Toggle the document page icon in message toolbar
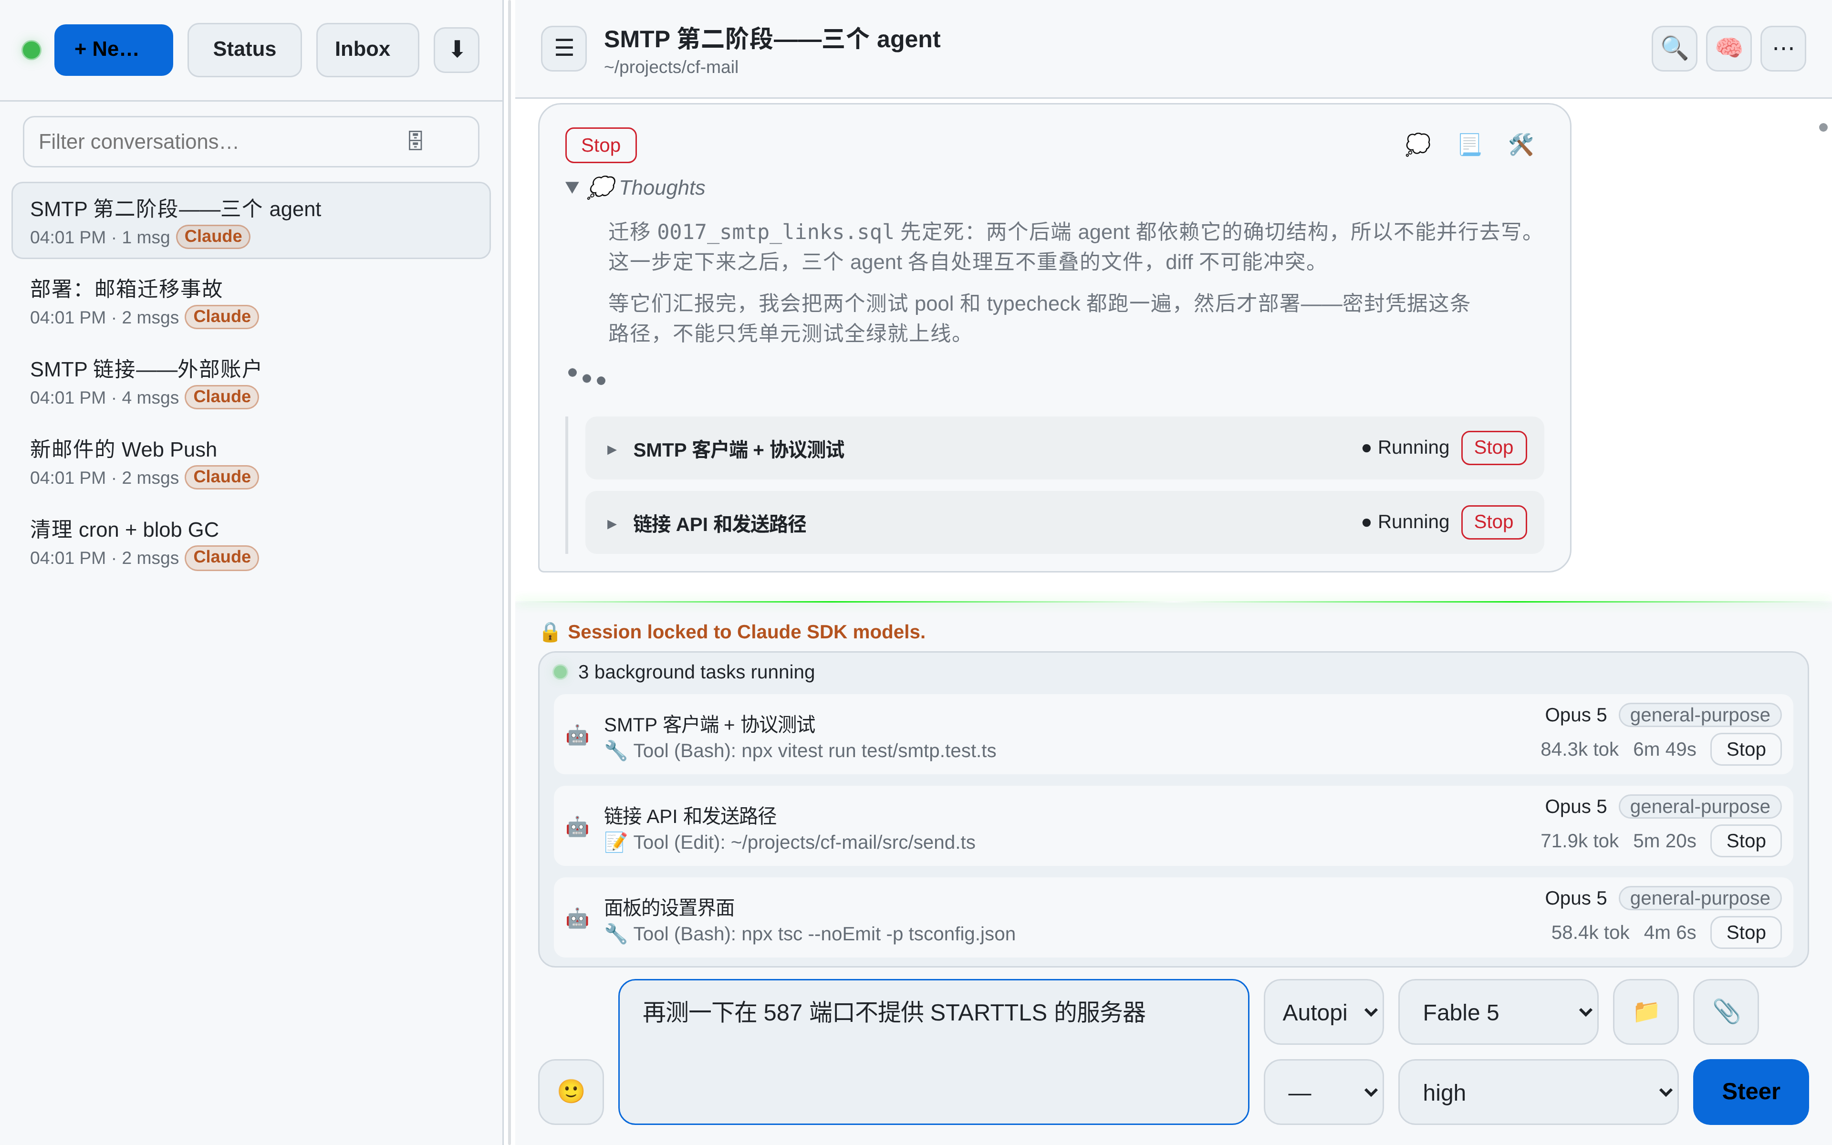This screenshot has width=1832, height=1145. click(1469, 145)
